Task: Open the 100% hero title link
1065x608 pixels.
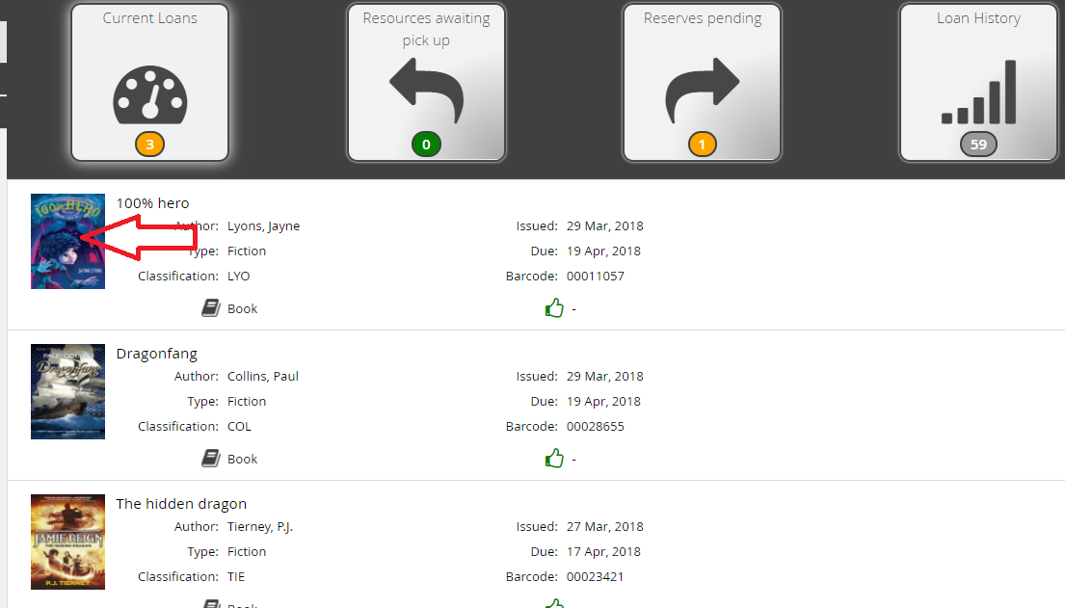Action: coord(152,203)
